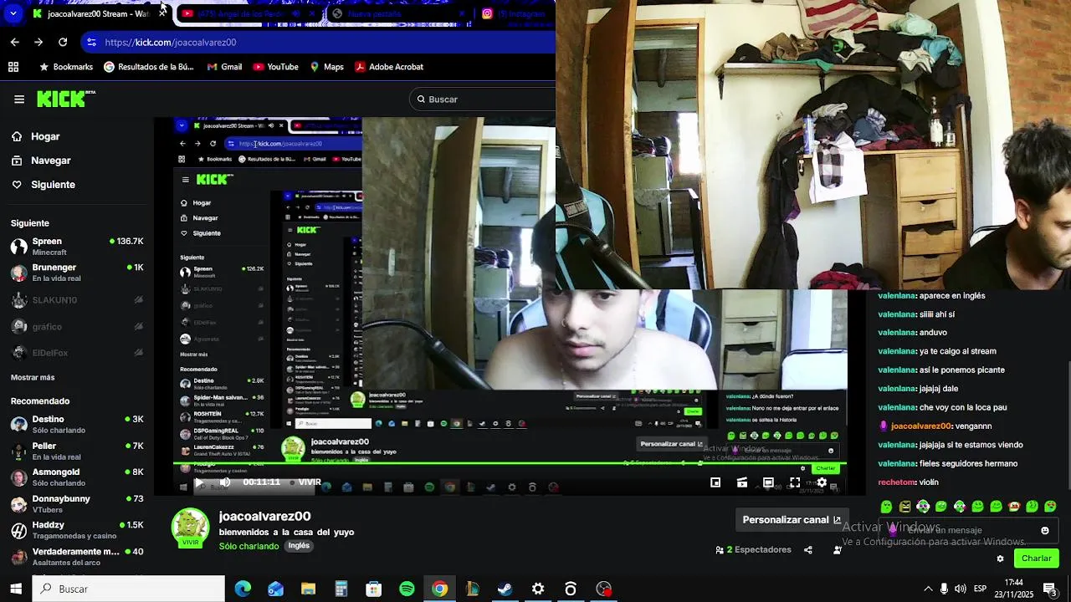Click the share icon below stream
This screenshot has height=602, width=1071.
[808, 550]
